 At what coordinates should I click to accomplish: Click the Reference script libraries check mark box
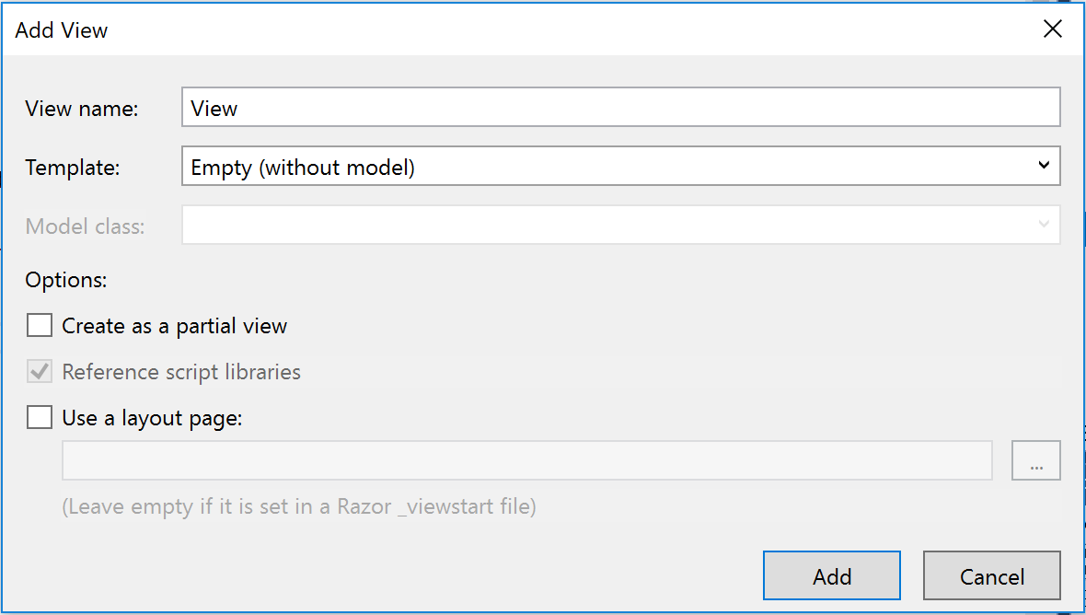point(40,372)
